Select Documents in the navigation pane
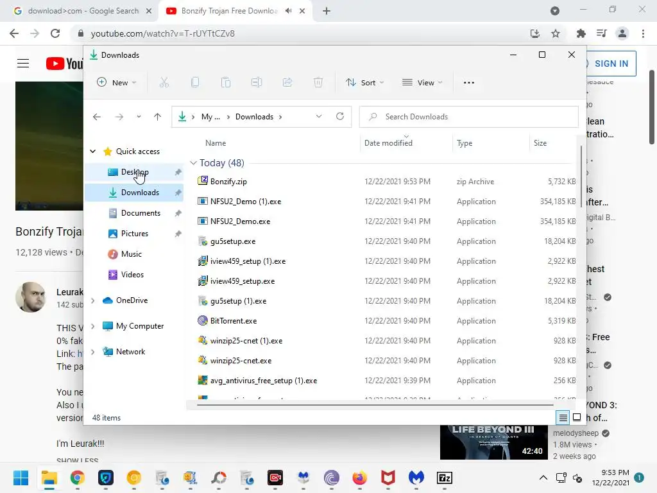Viewport: 657px width, 493px height. click(134, 213)
